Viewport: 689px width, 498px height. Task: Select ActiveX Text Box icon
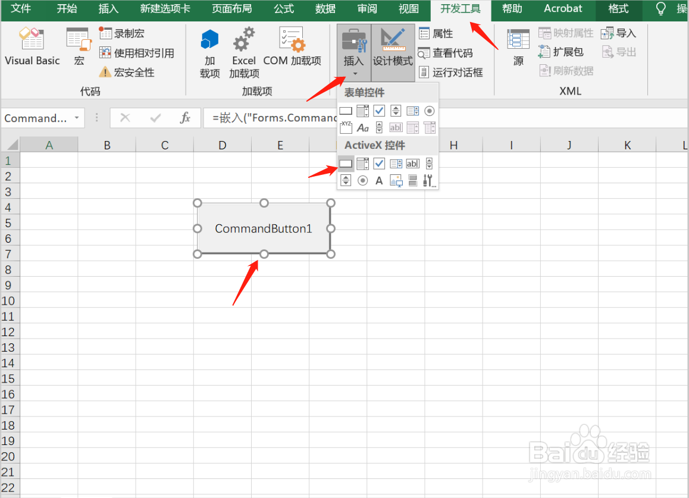pyautogui.click(x=412, y=164)
